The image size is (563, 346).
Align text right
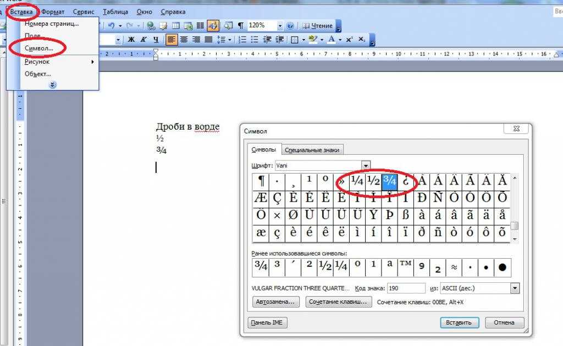click(x=196, y=40)
